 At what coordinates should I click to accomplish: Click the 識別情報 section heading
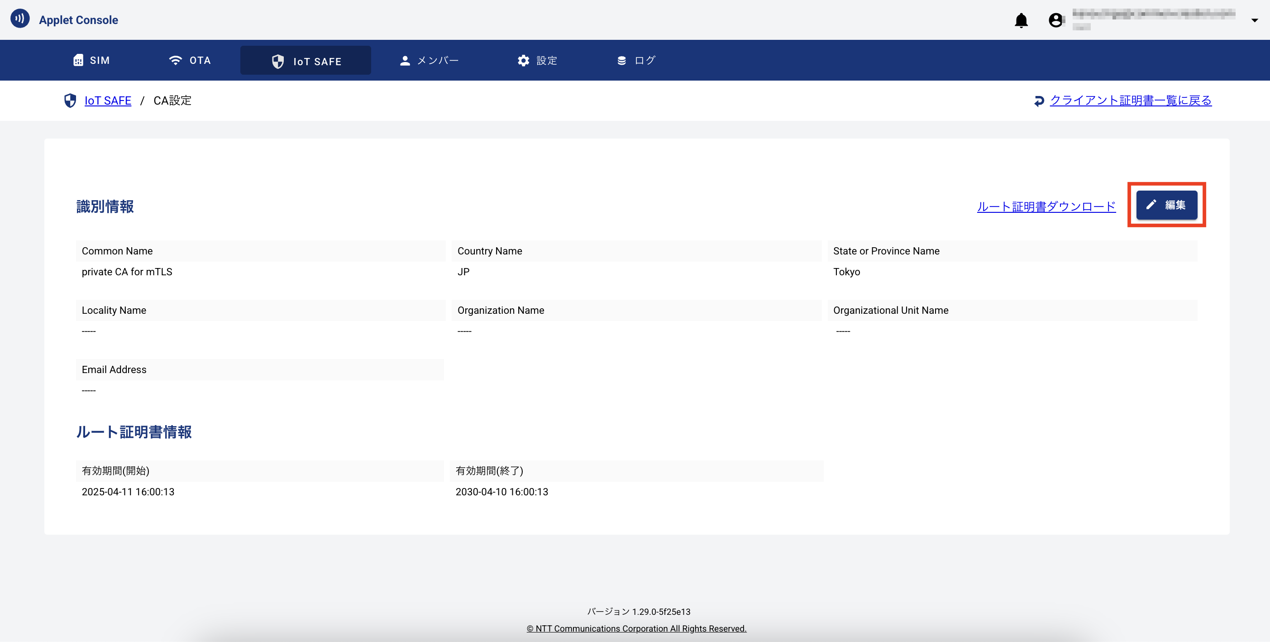pyautogui.click(x=105, y=206)
